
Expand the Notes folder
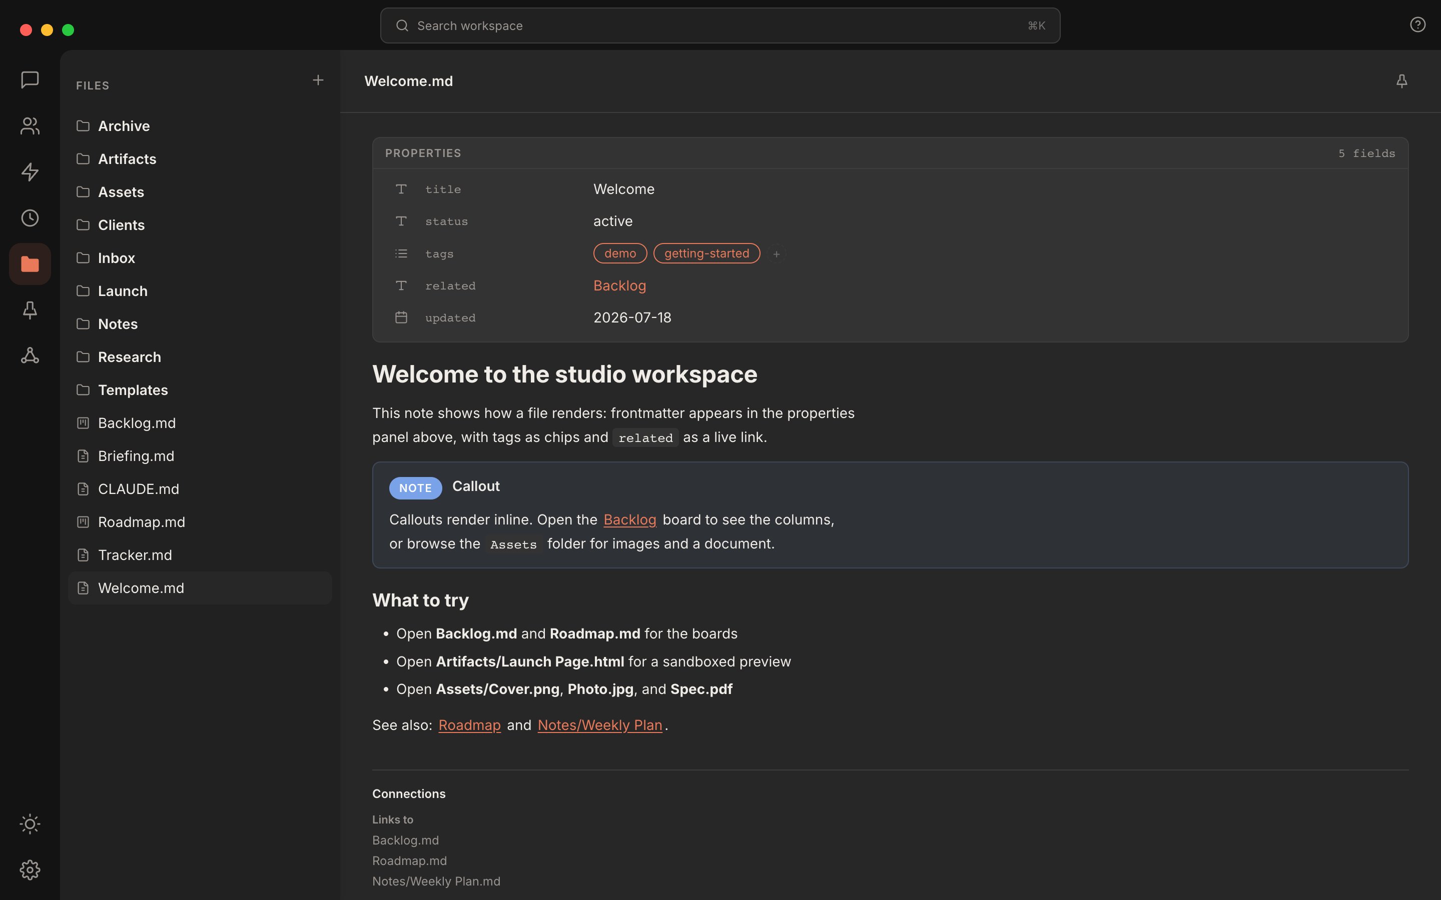point(200,324)
